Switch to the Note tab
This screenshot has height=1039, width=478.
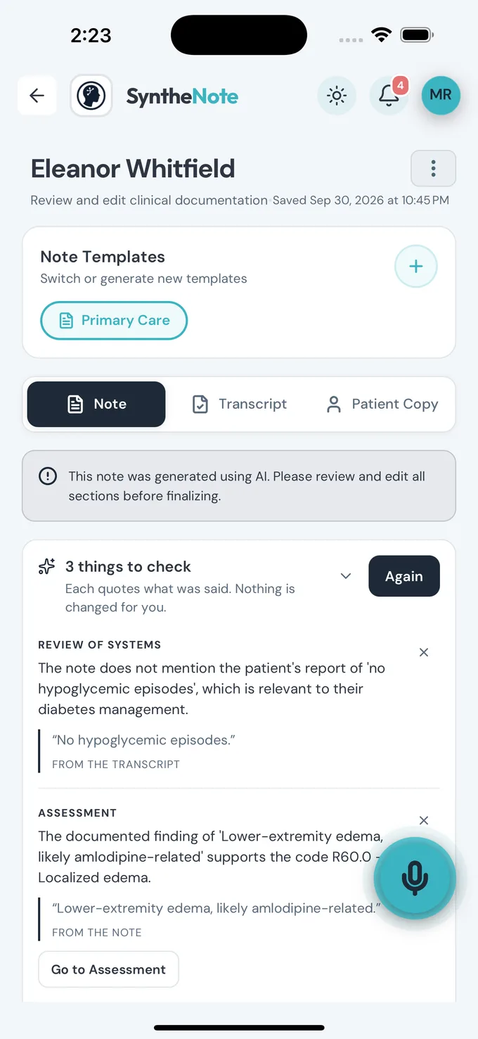coord(96,404)
